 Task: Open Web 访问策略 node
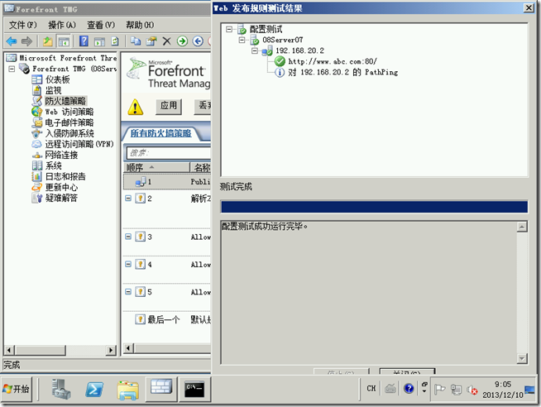69,112
